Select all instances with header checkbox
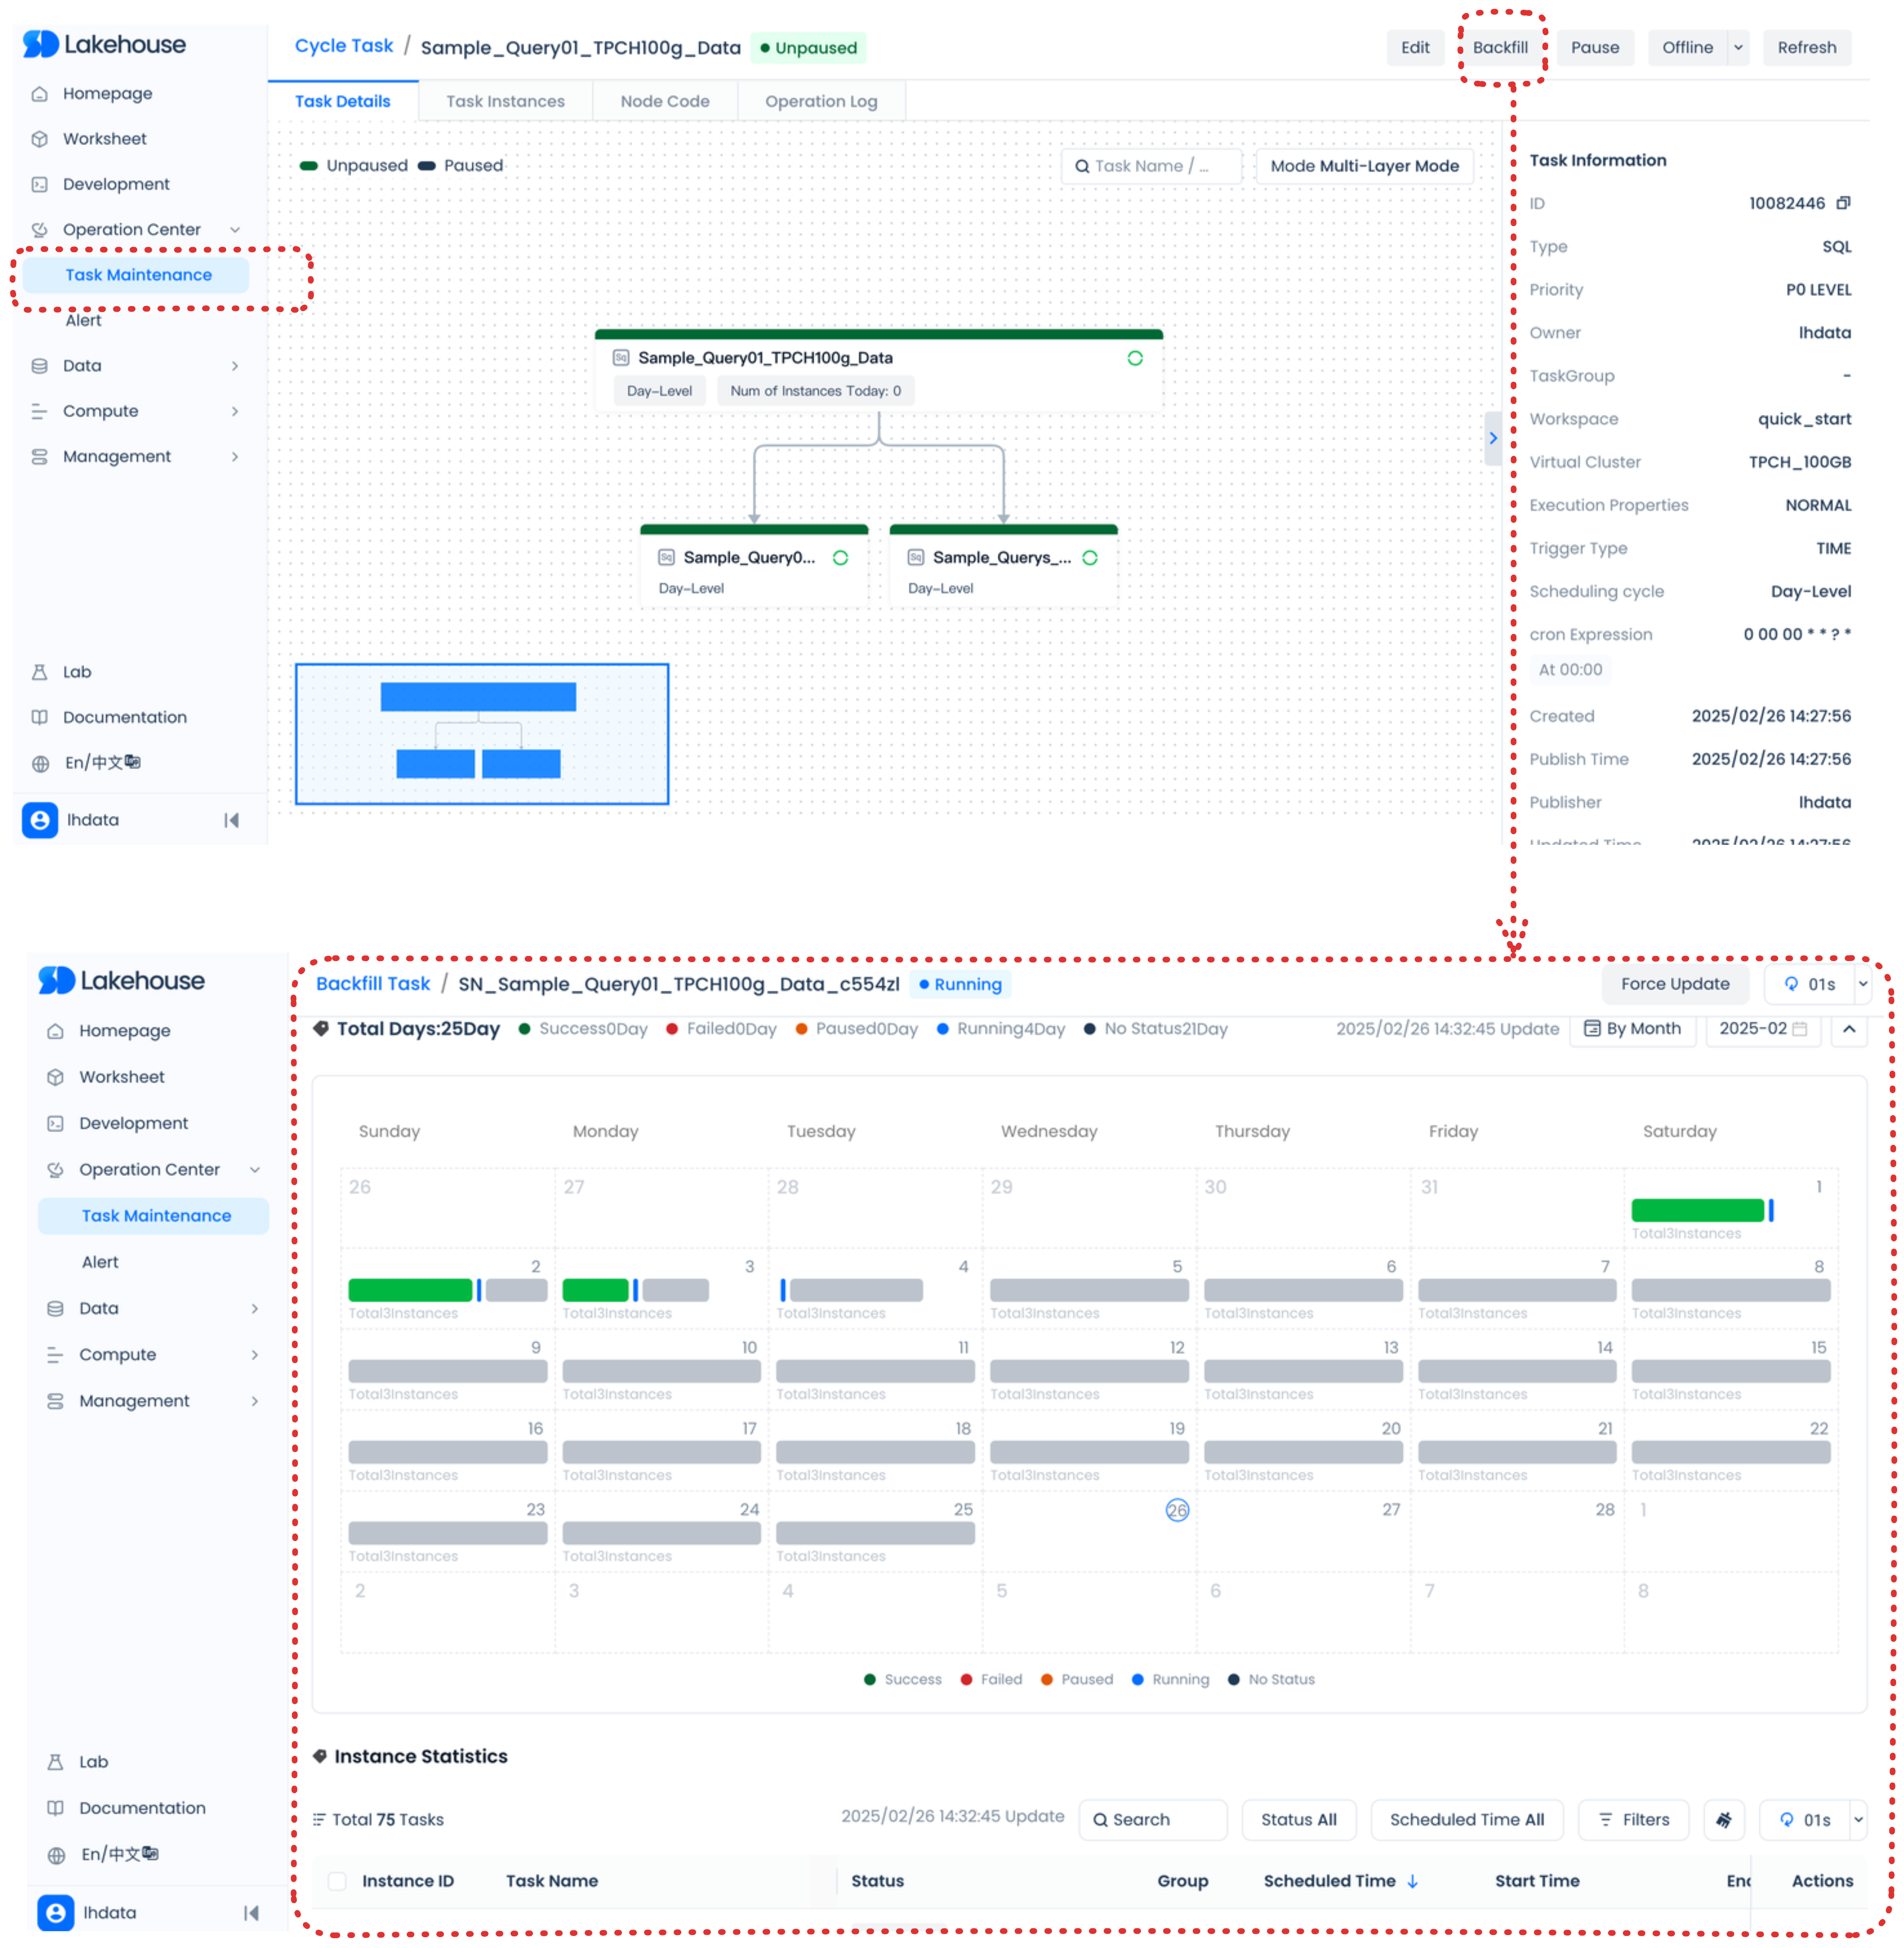 pos(338,1881)
